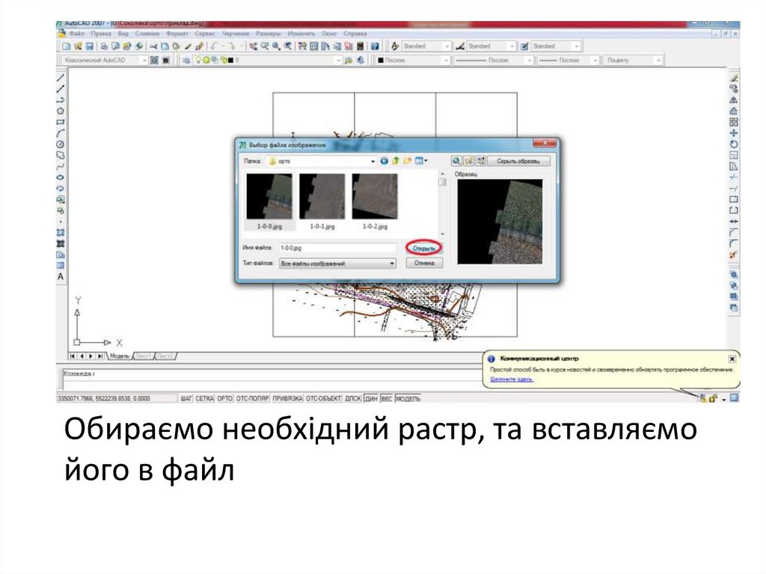The width and height of the screenshot is (766, 574).
Task: Click the magnifier search icon in the dialog
Action: click(456, 161)
